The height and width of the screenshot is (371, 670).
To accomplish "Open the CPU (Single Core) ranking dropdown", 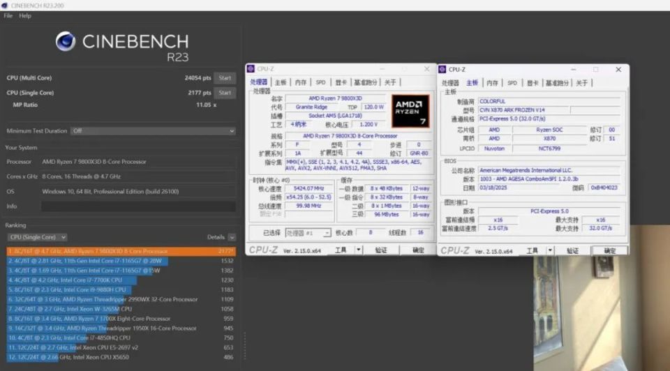I will (37, 237).
